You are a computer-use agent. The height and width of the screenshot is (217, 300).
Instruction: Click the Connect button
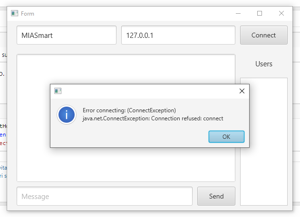263,35
